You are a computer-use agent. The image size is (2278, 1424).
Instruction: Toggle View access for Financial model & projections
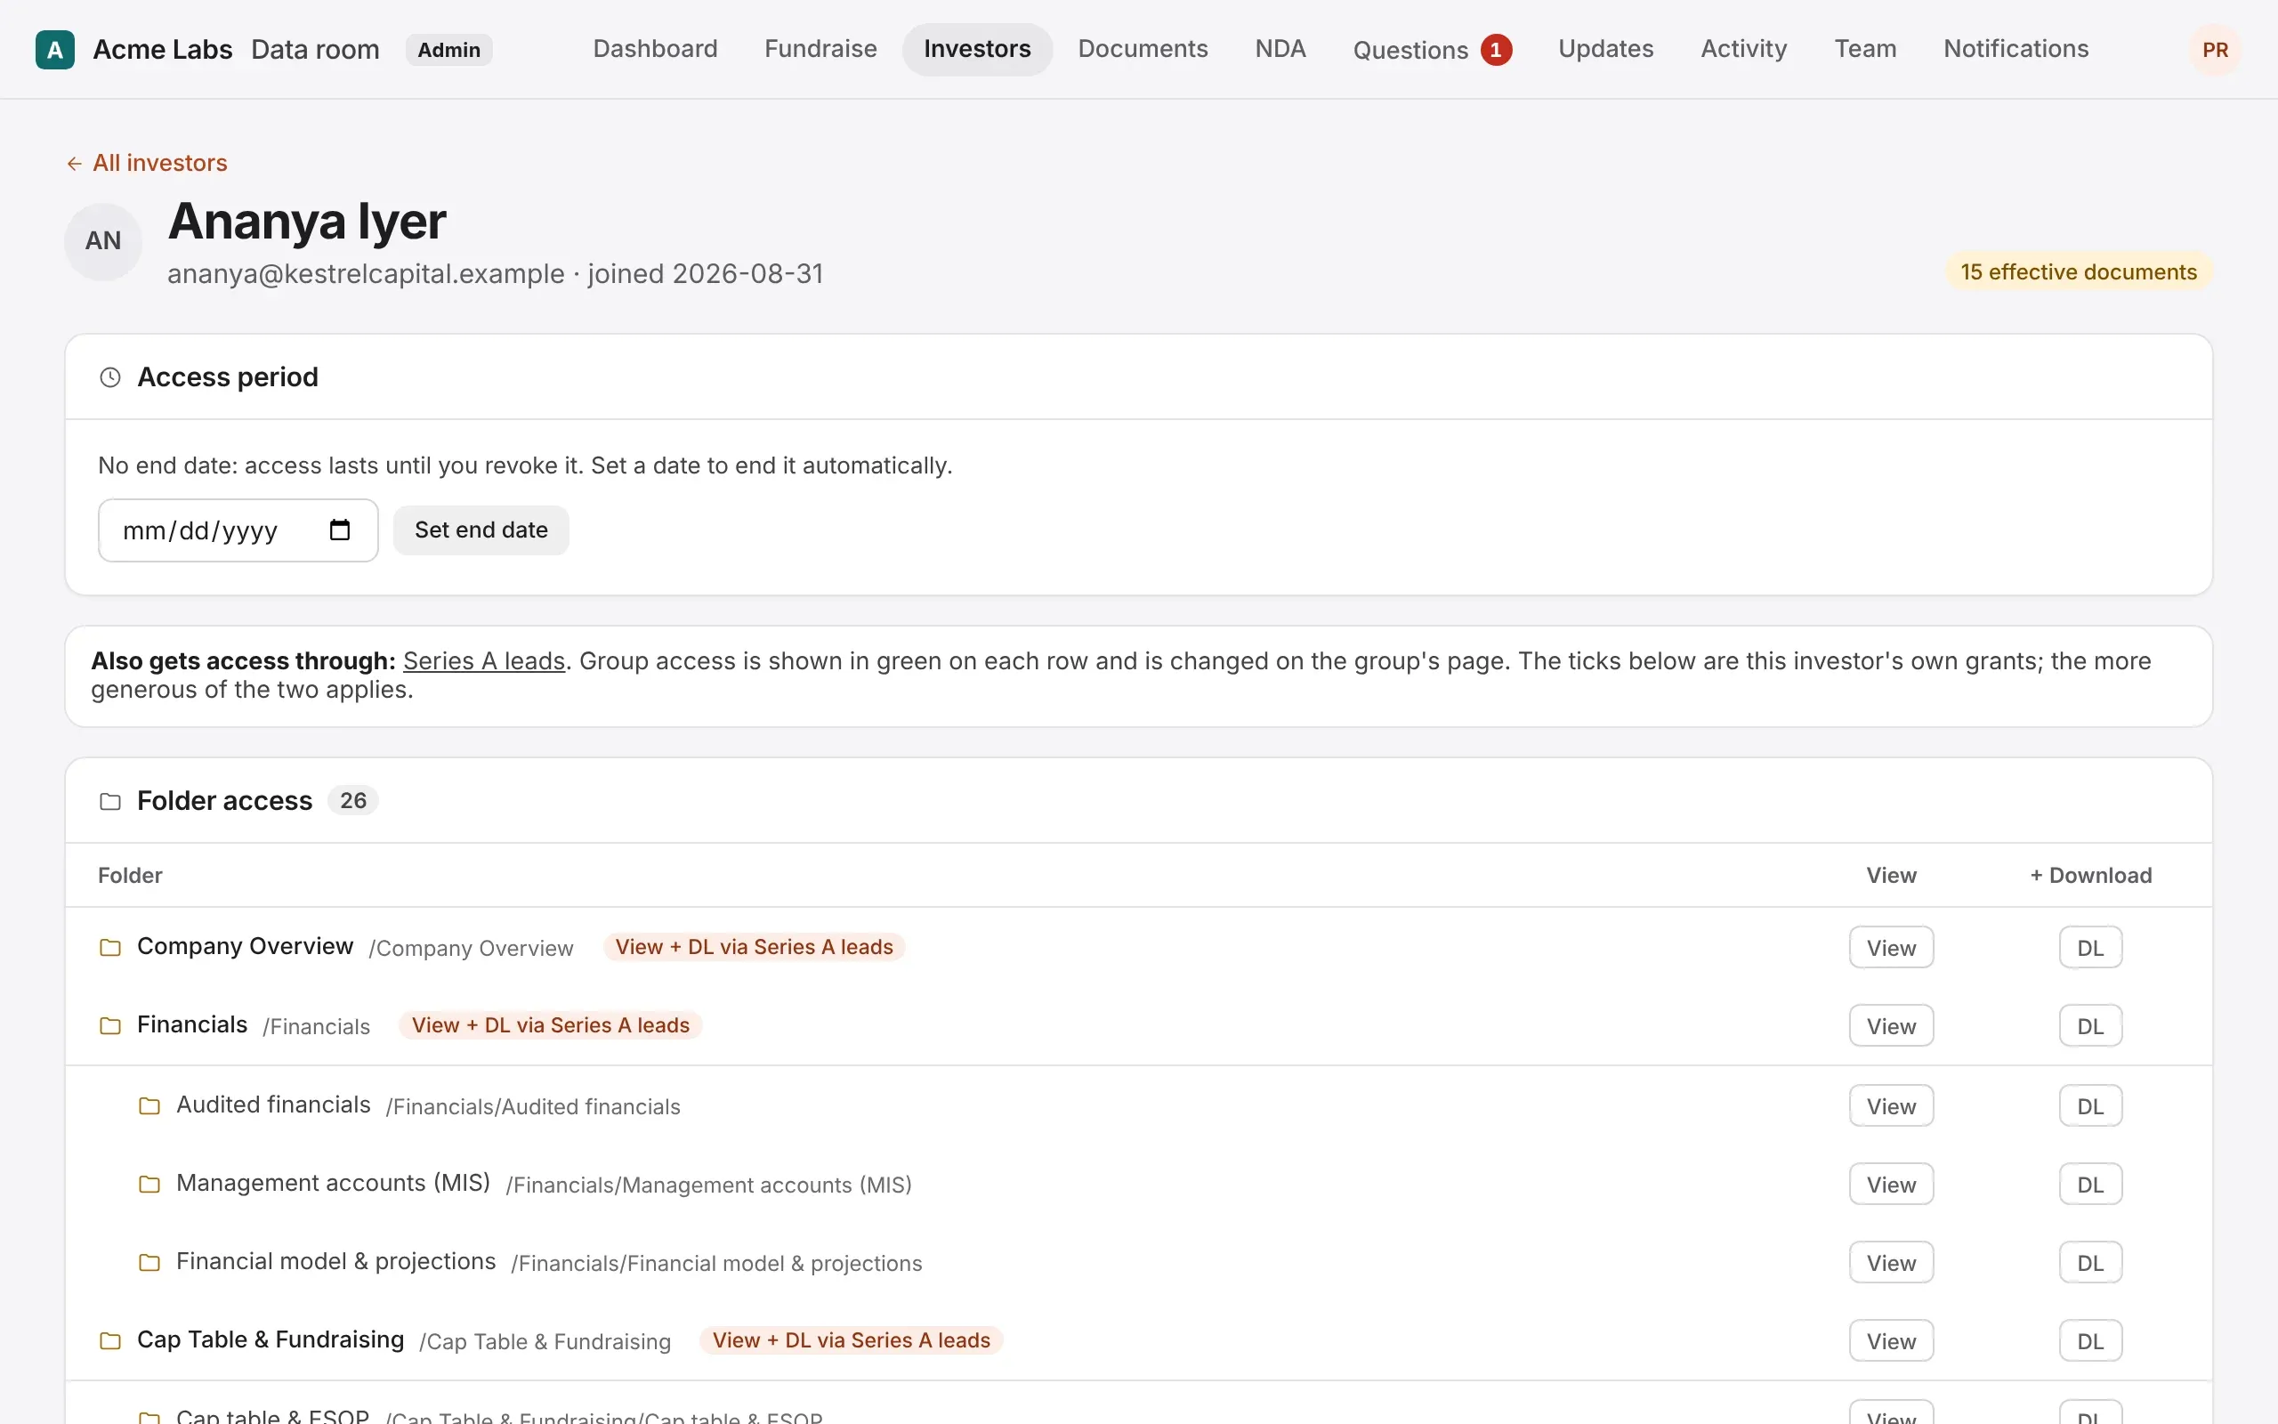1891,1262
